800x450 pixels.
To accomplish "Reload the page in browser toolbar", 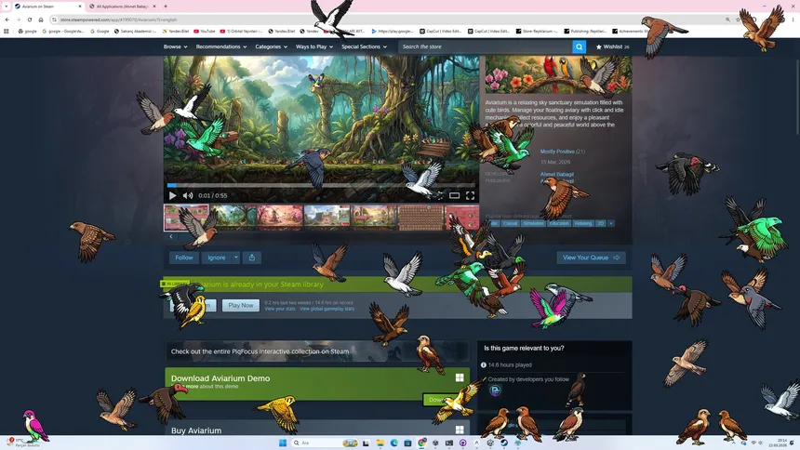I will click(x=30, y=20).
